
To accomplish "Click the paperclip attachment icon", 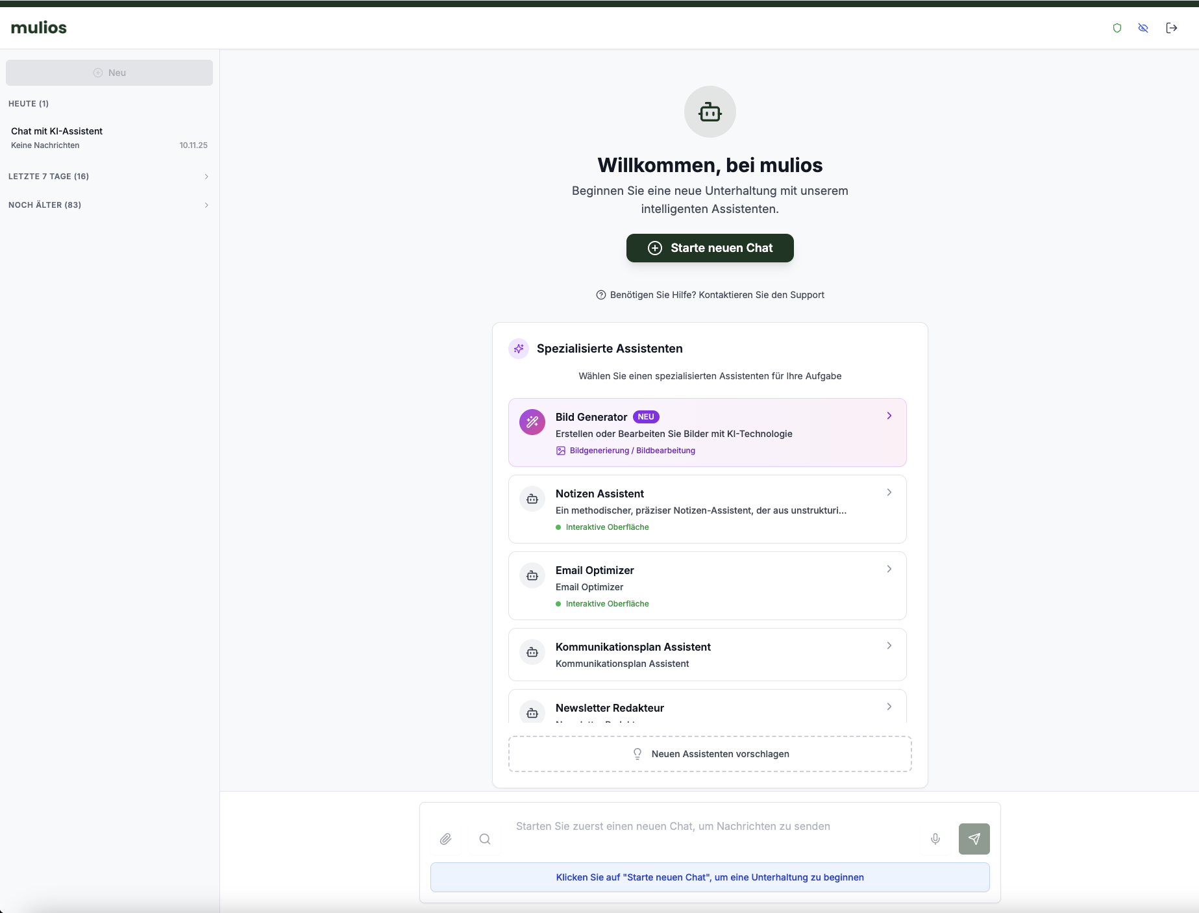I will tap(446, 839).
